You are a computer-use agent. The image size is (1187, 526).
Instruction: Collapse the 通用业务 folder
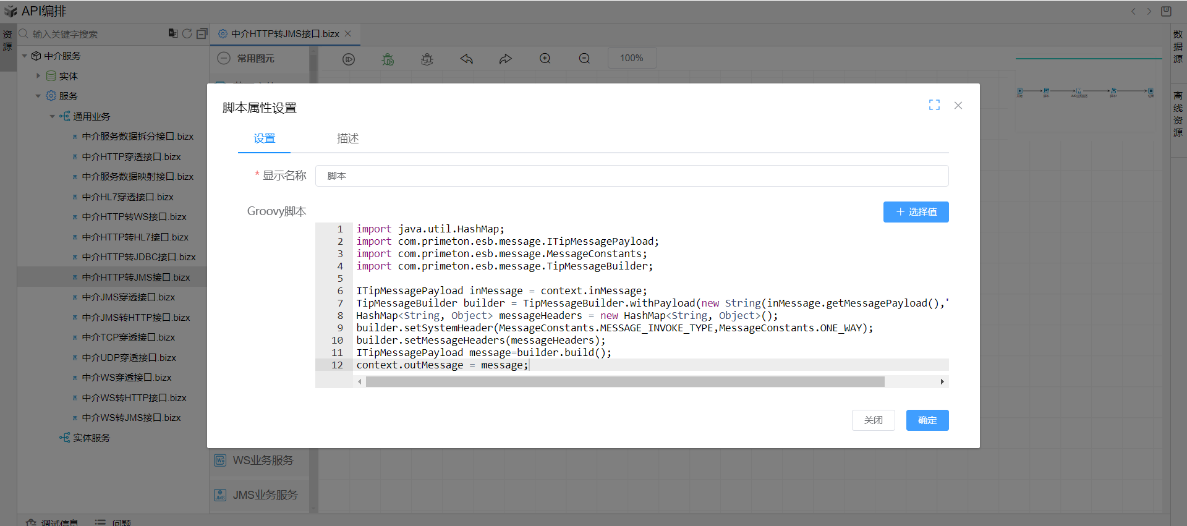pyautogui.click(x=53, y=116)
